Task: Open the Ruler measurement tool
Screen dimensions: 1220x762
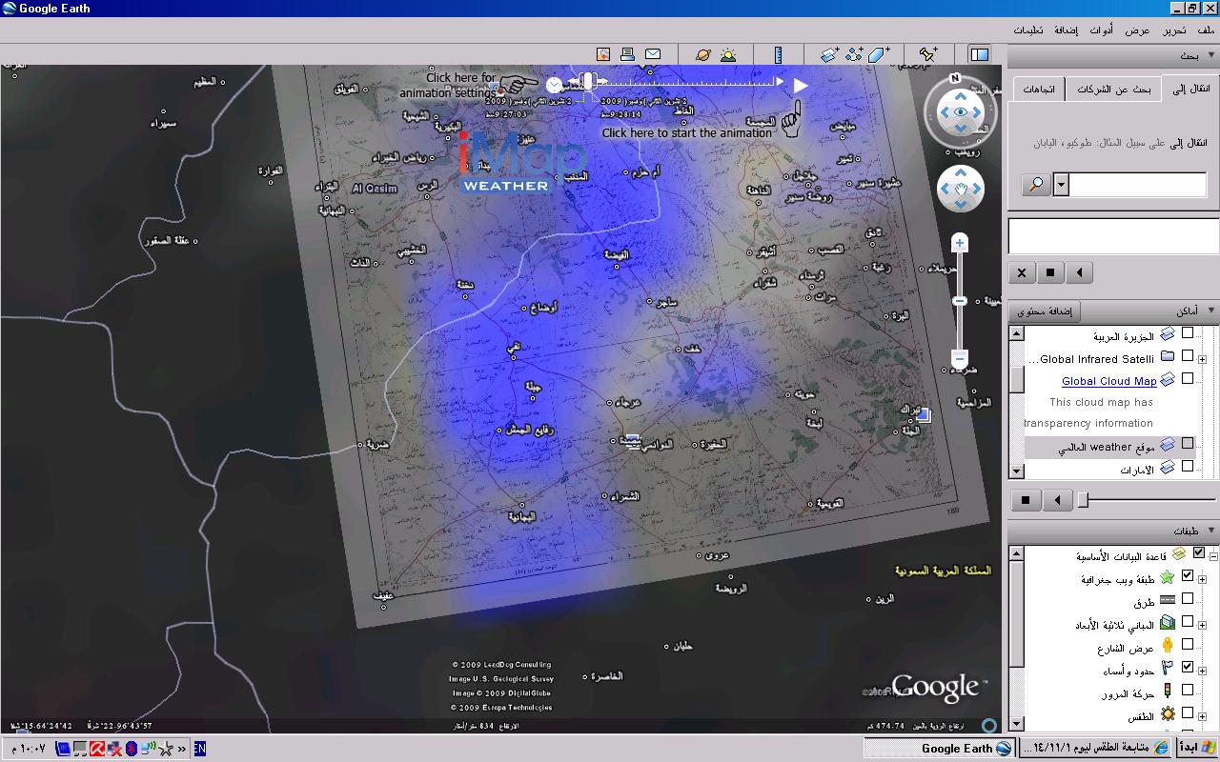Action: [x=778, y=54]
